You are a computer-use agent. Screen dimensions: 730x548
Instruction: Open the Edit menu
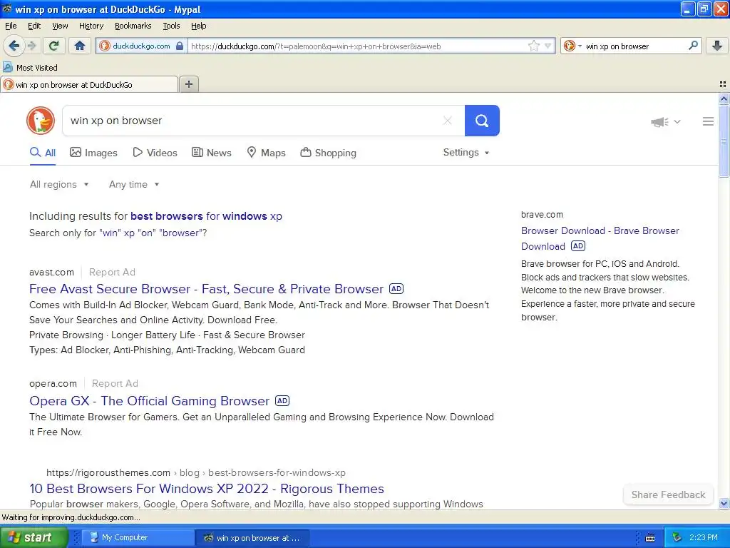(34, 26)
